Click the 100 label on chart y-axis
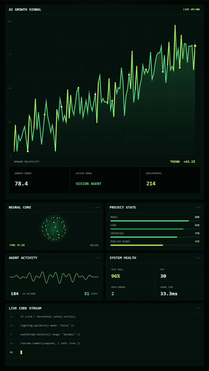 (9, 22)
